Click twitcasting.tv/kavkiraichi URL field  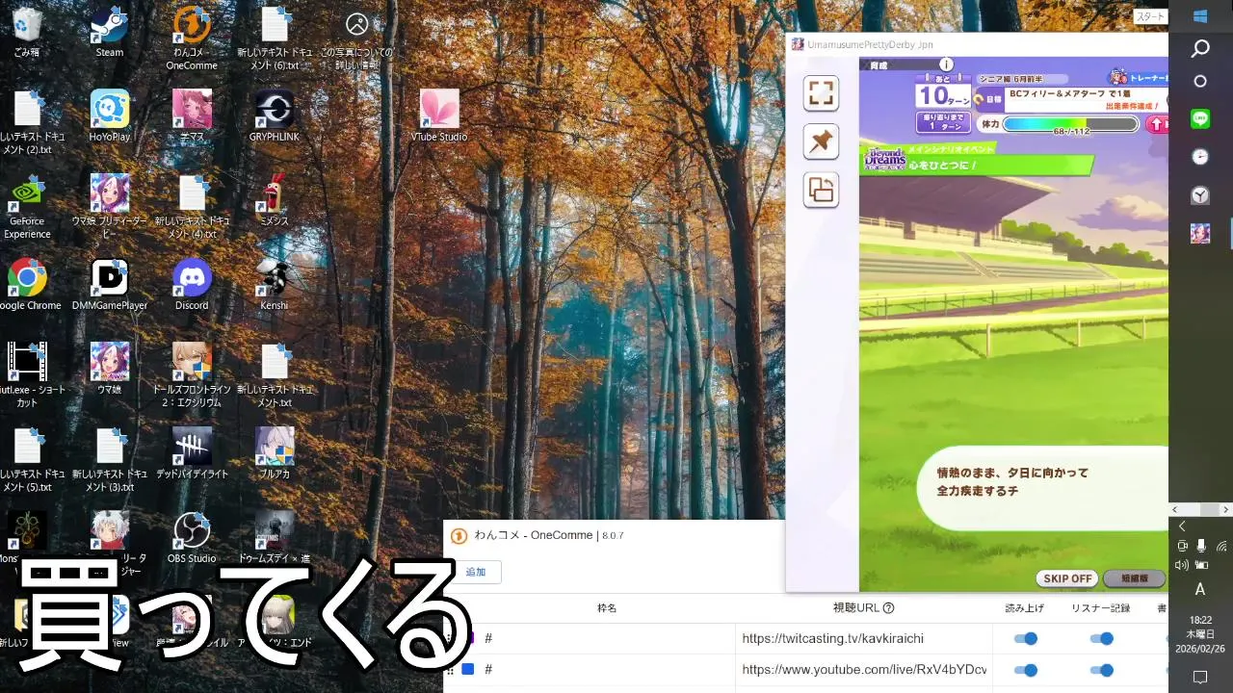point(863,638)
